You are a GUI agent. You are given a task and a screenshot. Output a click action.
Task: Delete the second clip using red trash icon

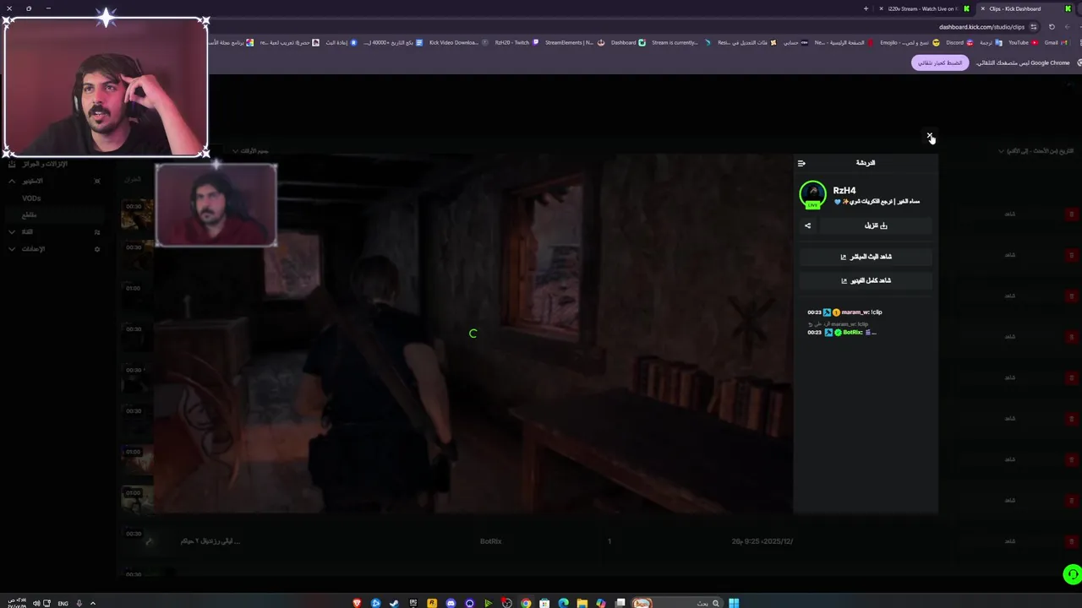point(1072,255)
